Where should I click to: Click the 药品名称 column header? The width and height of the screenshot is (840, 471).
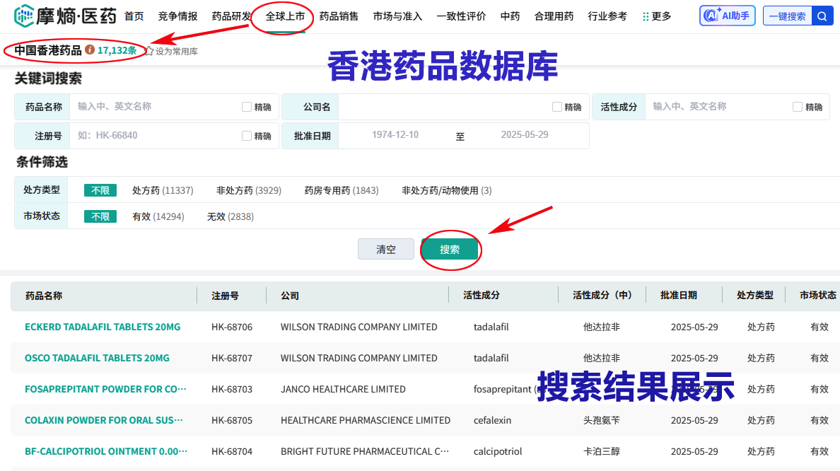coord(44,296)
